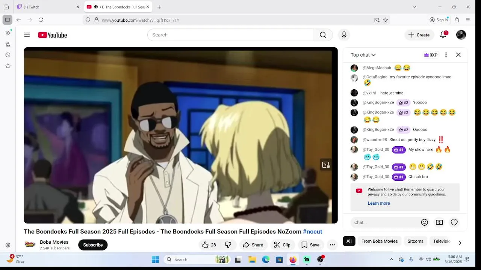Start voice search with microphone icon
The height and width of the screenshot is (270, 481).
tap(344, 35)
